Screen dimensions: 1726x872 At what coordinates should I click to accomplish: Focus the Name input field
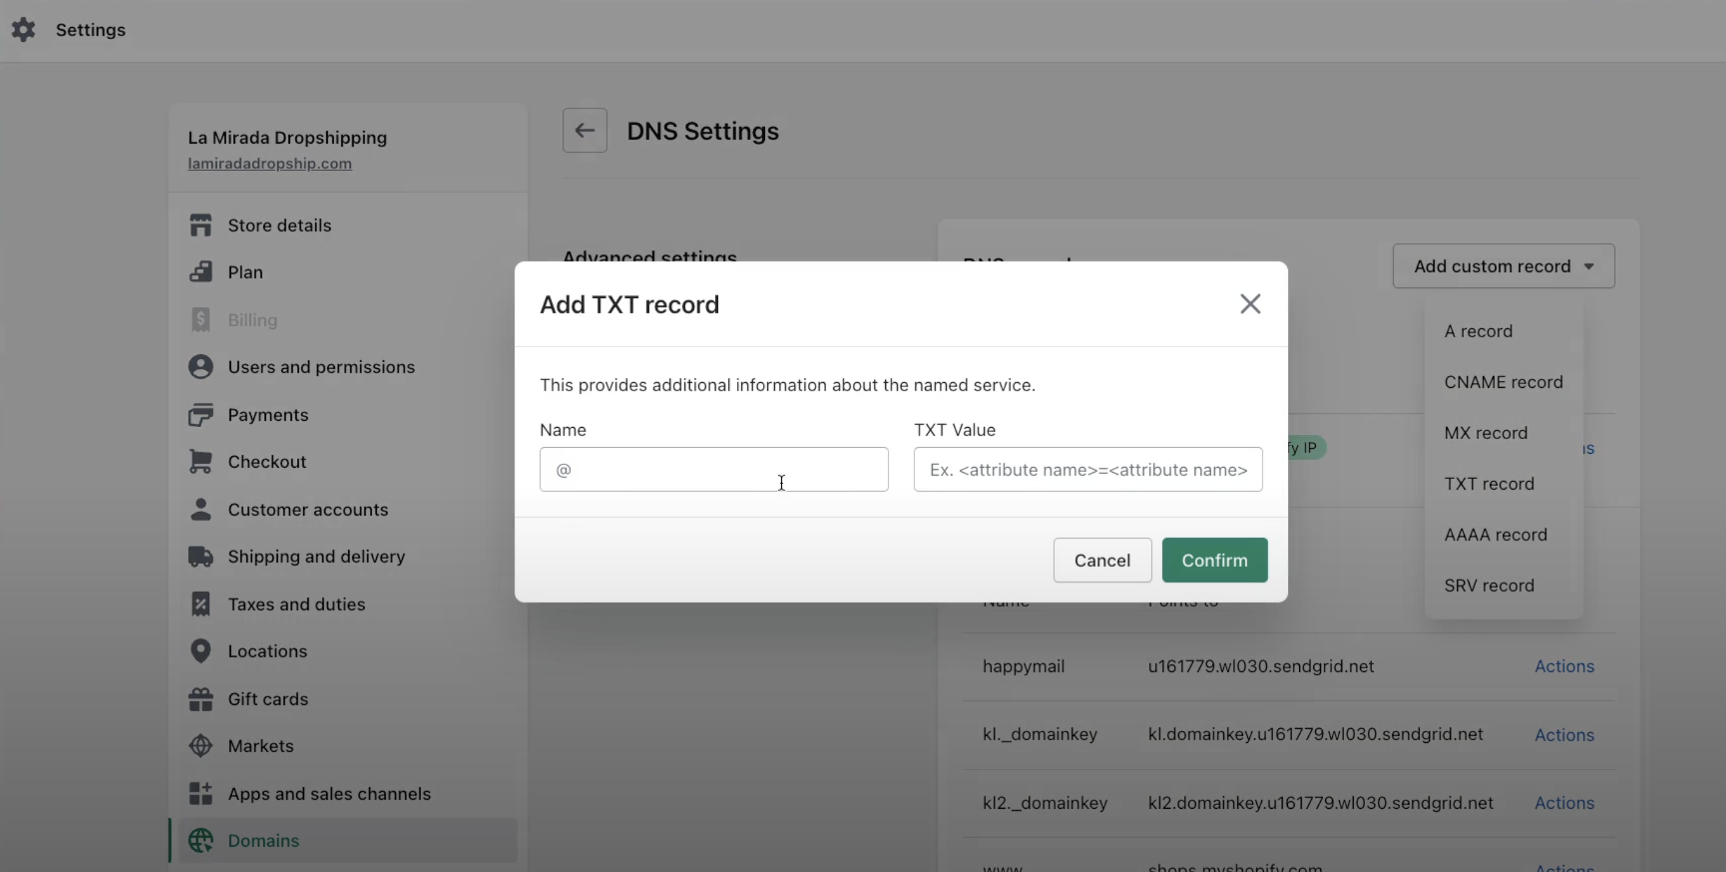[x=714, y=470]
